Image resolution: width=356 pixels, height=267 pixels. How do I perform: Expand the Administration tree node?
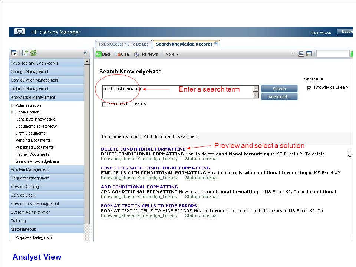(12, 105)
